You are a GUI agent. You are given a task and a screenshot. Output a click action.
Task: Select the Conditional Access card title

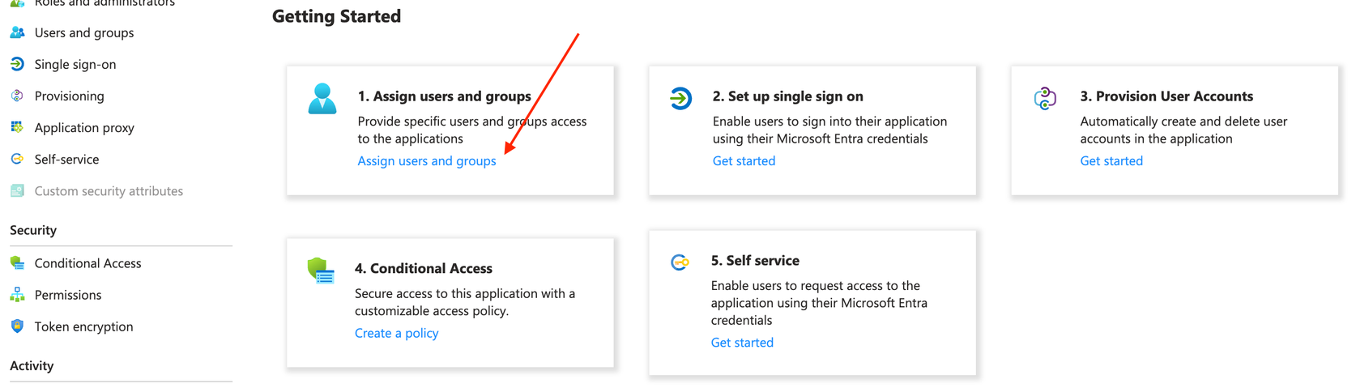point(424,268)
